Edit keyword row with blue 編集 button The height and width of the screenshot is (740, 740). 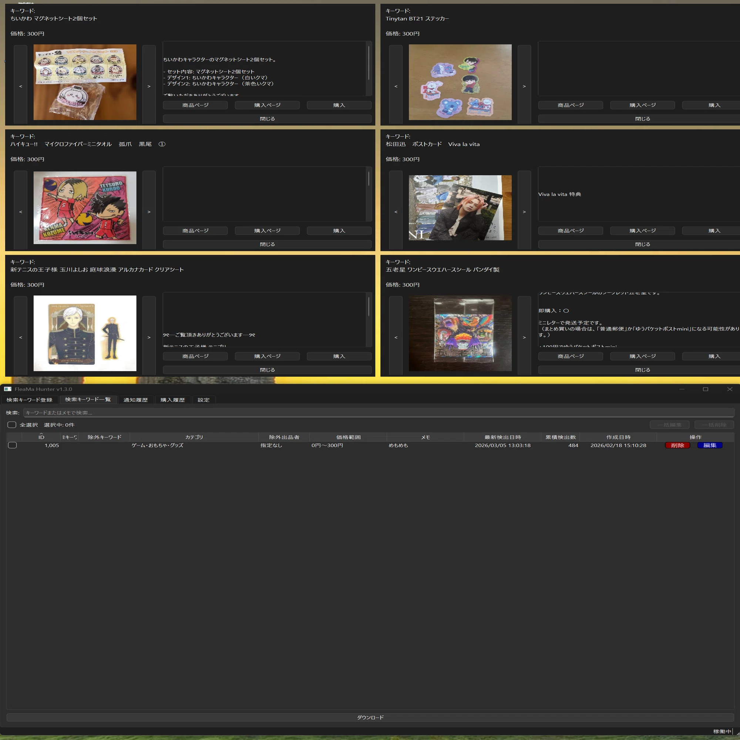[710, 445]
